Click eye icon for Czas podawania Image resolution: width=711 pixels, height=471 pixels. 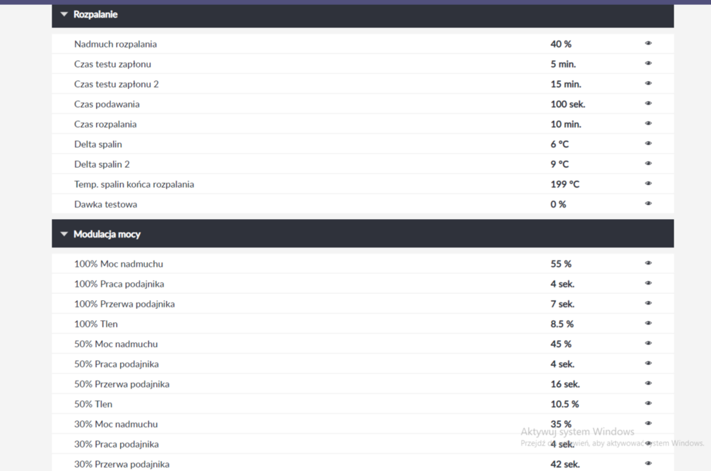point(648,103)
